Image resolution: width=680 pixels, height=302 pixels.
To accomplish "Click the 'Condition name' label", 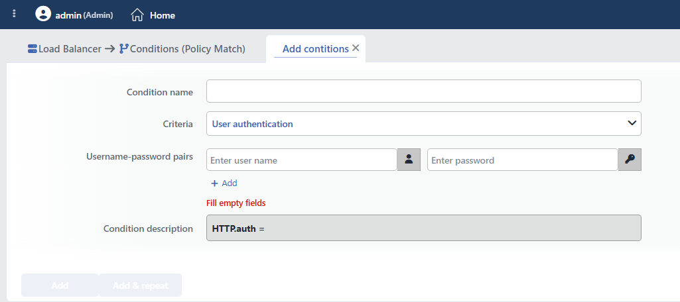I will 160,92.
